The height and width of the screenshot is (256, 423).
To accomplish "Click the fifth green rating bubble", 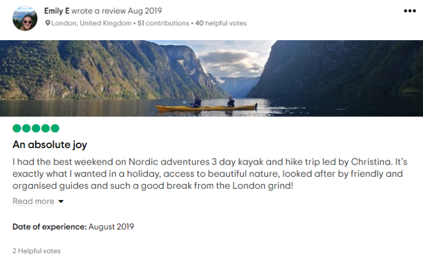I will pos(55,128).
